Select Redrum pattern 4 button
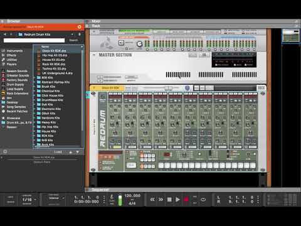 [x=153, y=156]
